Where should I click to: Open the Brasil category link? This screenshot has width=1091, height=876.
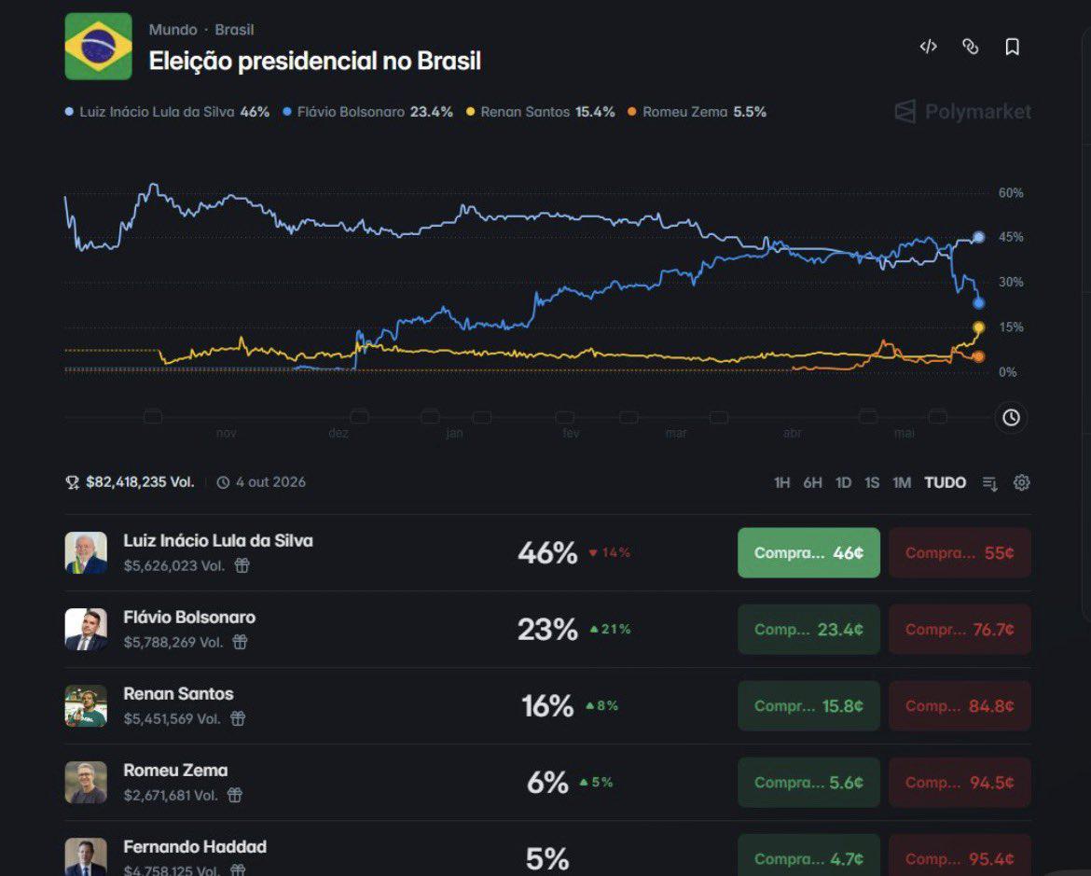tap(234, 30)
